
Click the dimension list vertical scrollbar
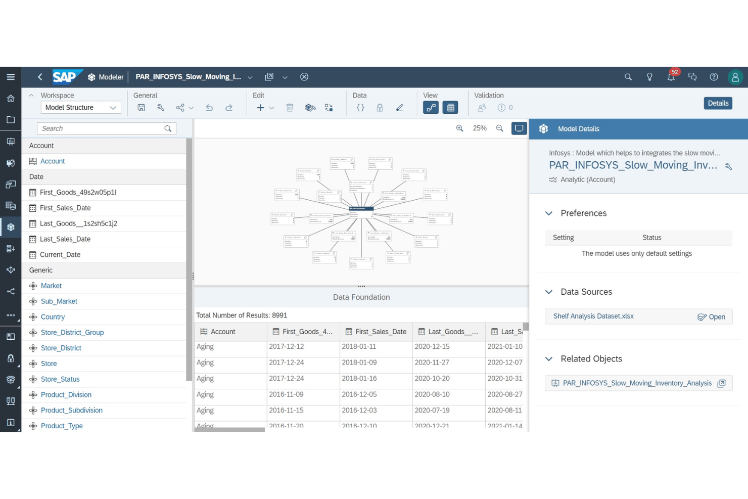pos(189,260)
